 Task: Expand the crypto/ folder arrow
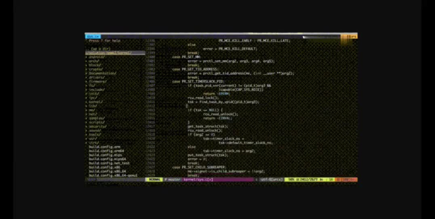pos(86,69)
